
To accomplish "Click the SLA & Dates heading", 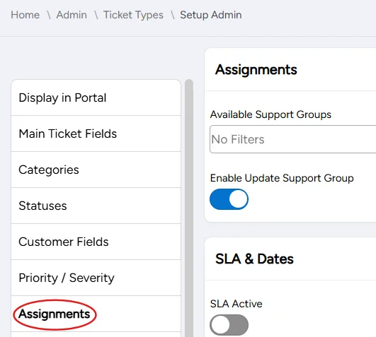I will click(x=254, y=259).
